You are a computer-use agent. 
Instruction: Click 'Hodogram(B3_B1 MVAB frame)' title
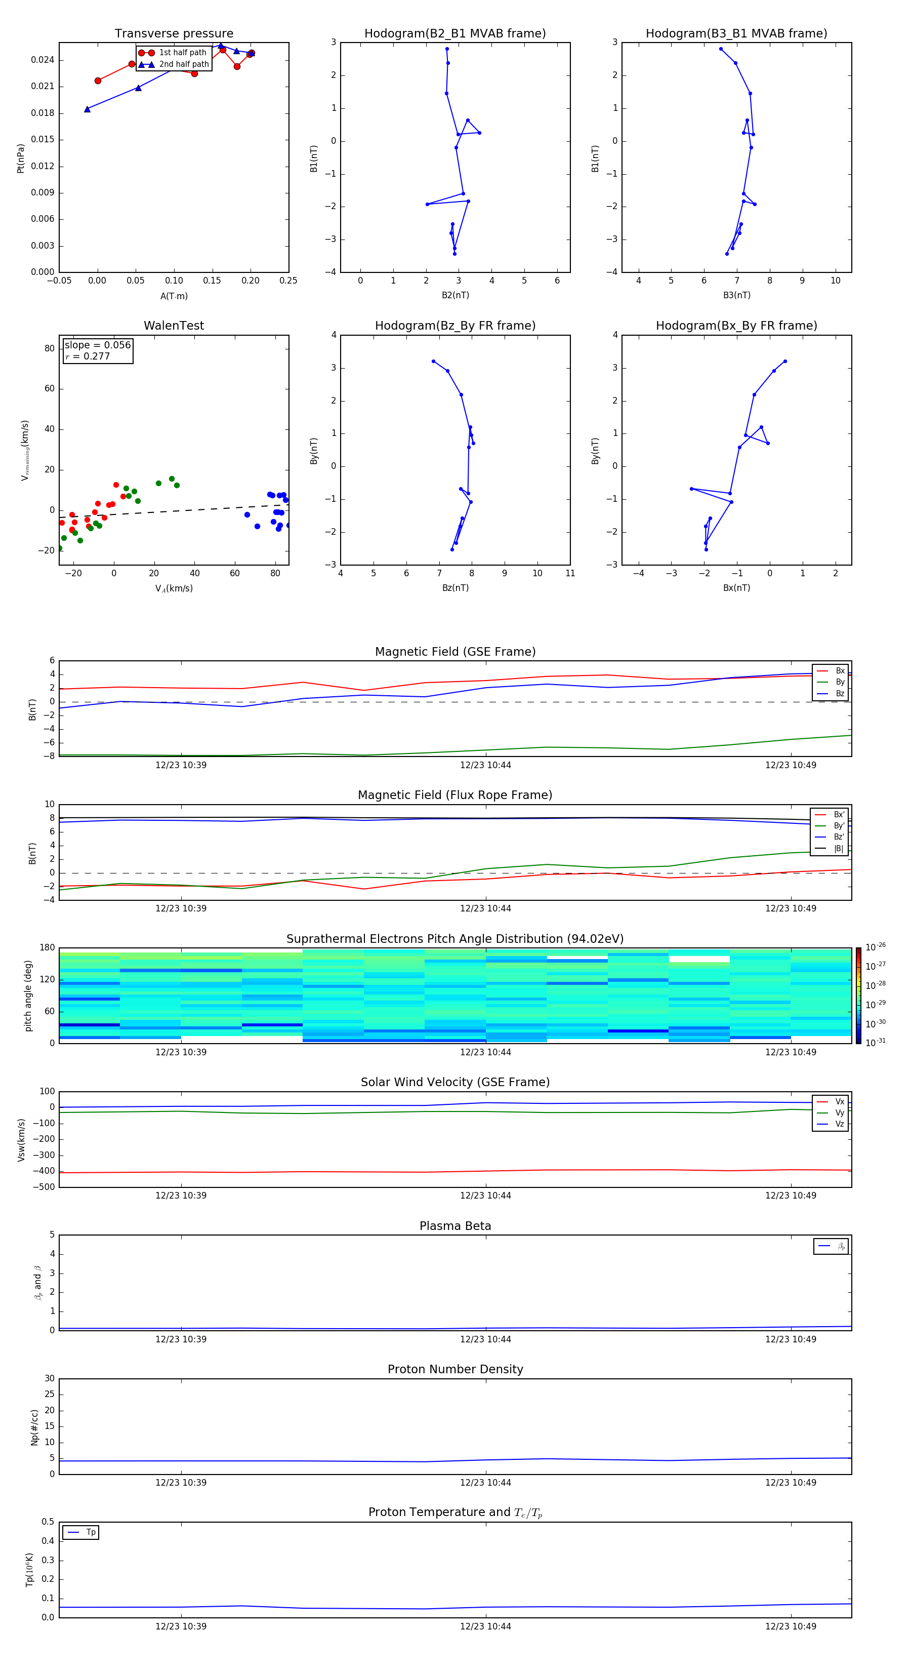point(736,34)
